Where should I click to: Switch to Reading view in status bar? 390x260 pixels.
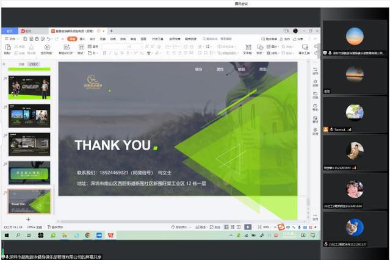point(239,227)
